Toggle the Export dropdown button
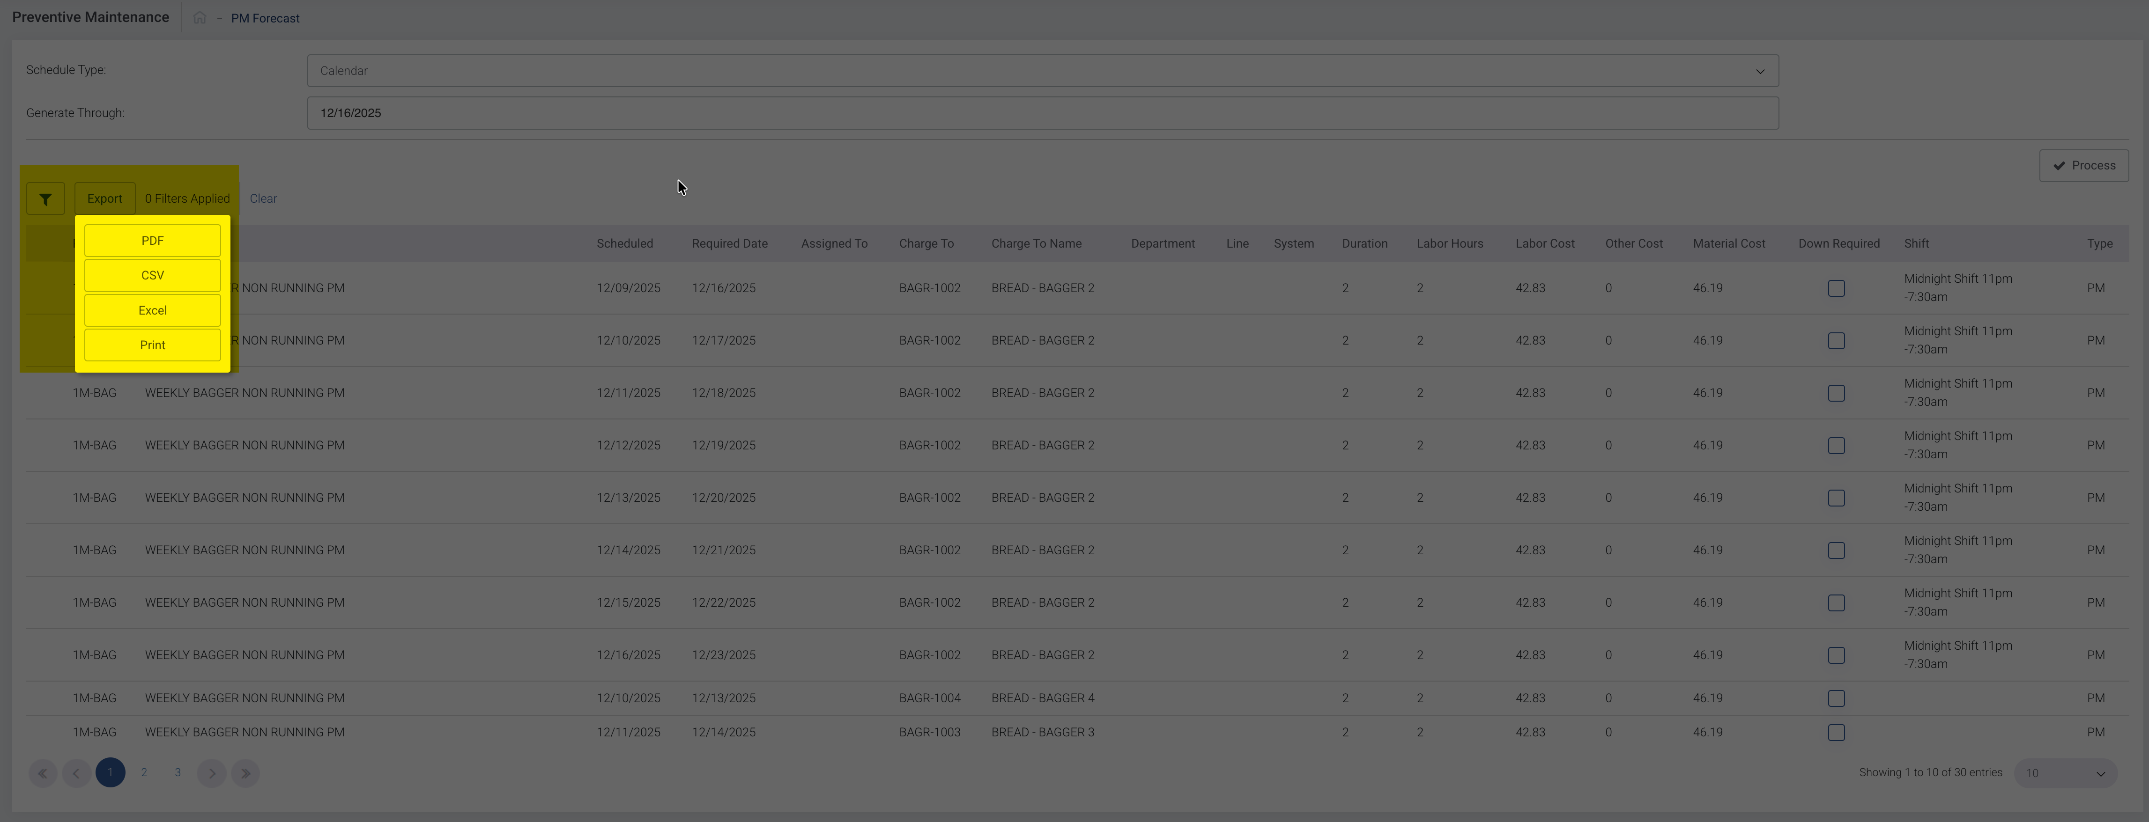2149x822 pixels. pos(104,199)
